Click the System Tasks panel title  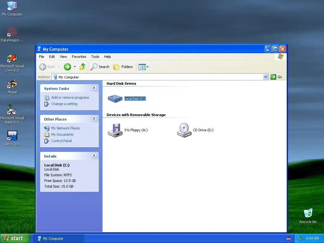pyautogui.click(x=56, y=89)
